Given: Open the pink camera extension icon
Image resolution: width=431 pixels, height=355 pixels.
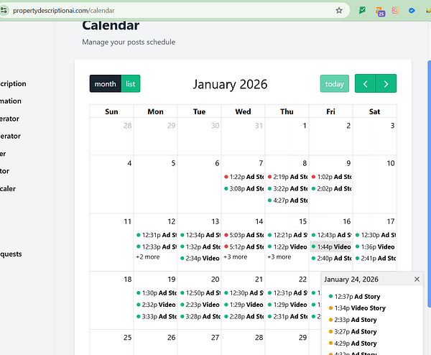Looking at the screenshot, I should [x=395, y=11].
